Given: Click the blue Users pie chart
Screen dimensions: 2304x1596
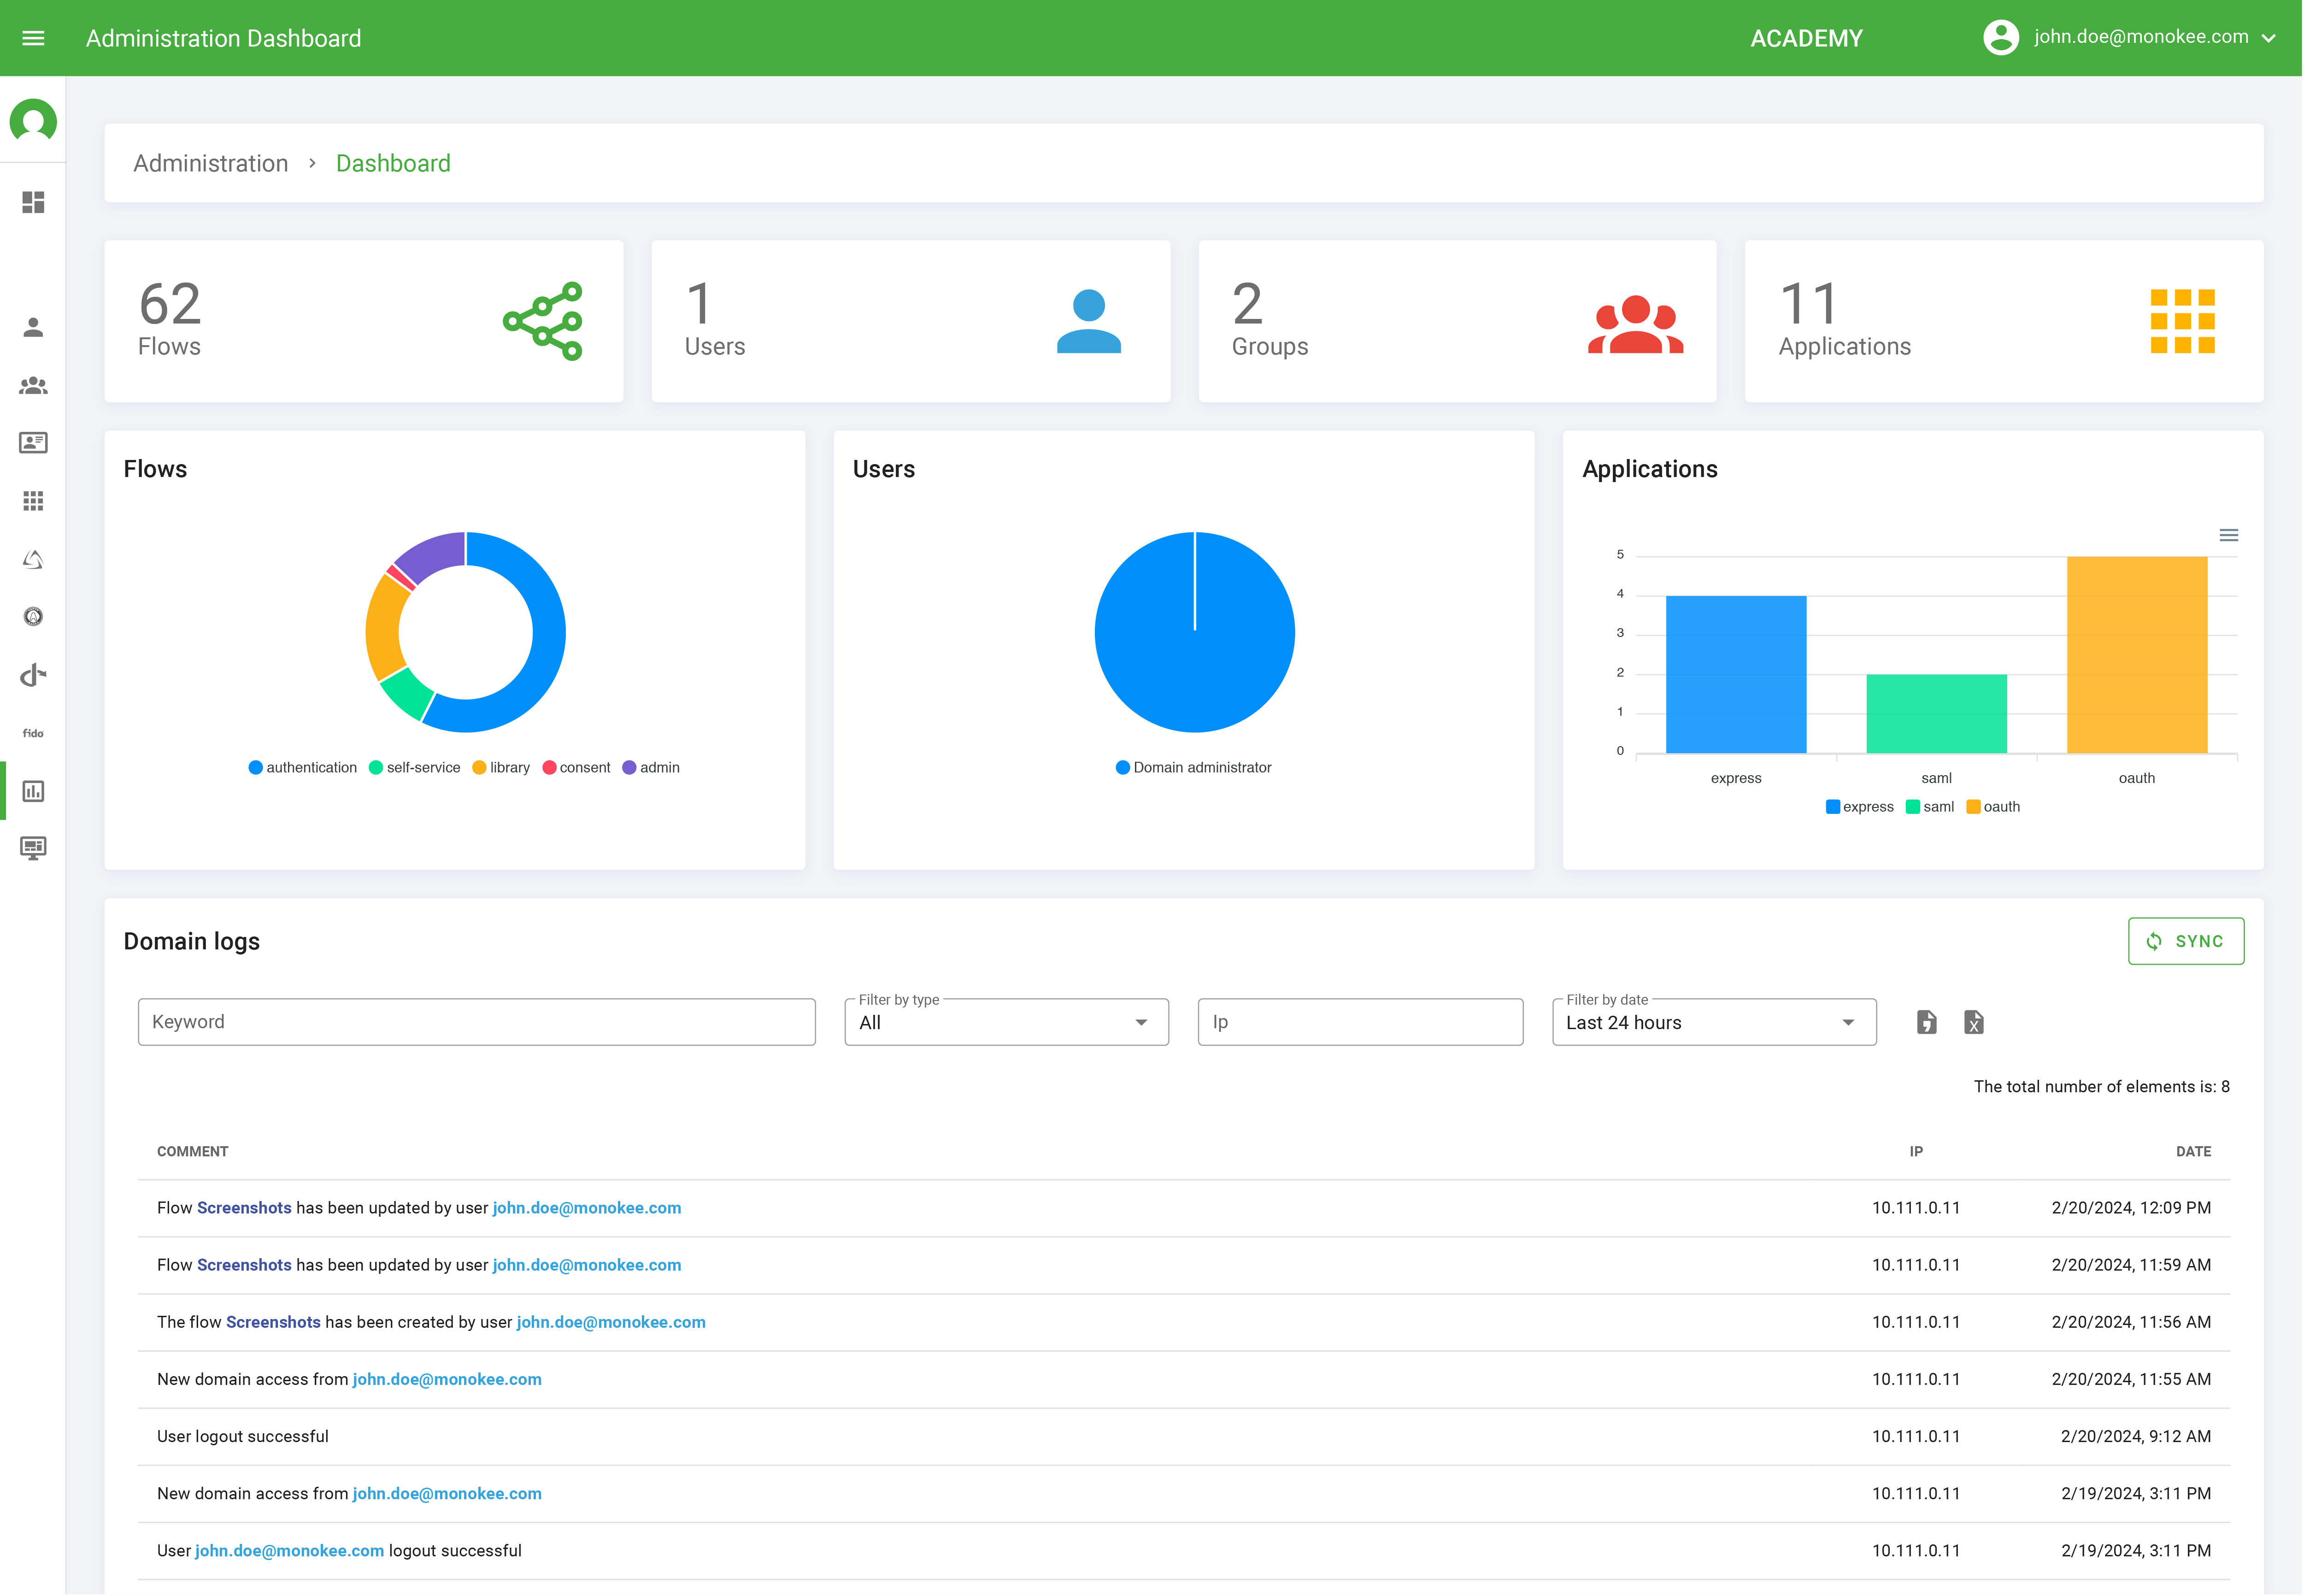Looking at the screenshot, I should coord(1194,632).
